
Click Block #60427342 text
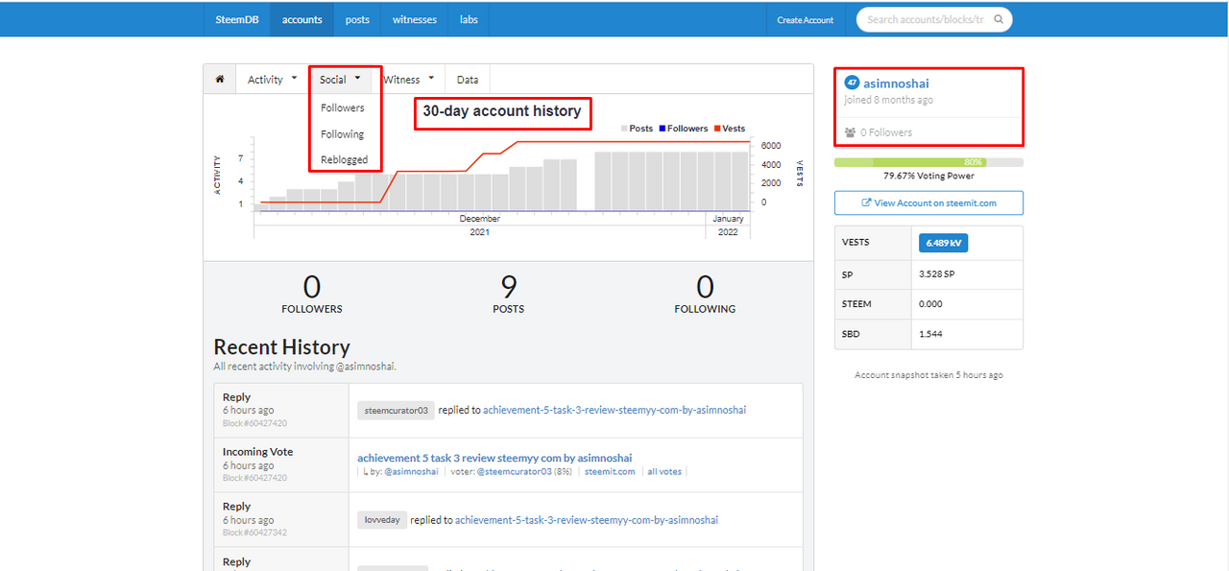click(x=254, y=533)
